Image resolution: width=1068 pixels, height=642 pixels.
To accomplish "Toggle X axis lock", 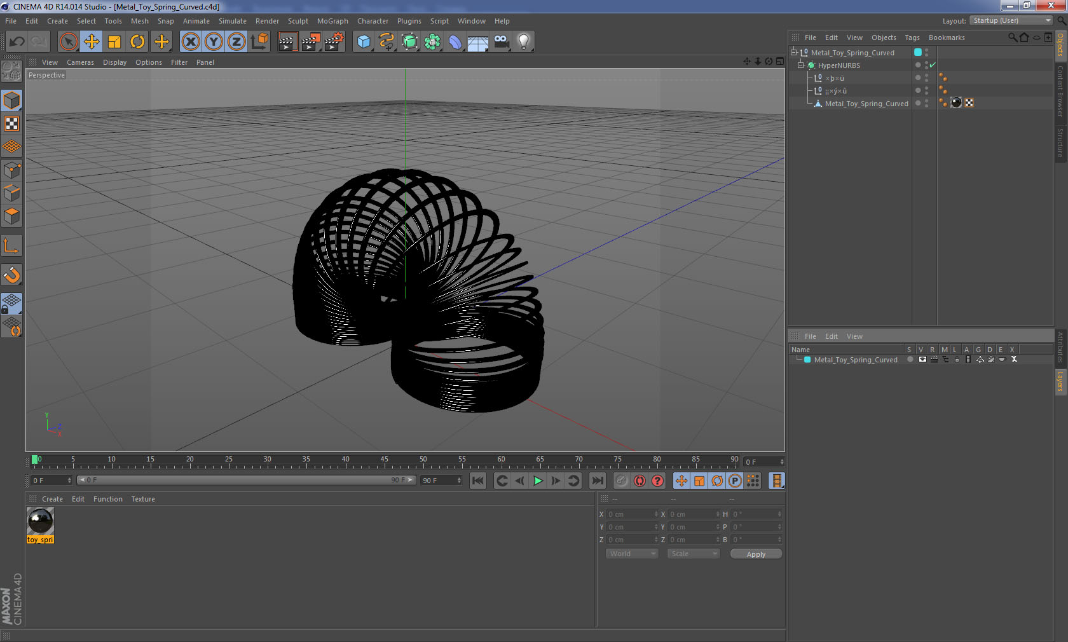I will [x=190, y=42].
